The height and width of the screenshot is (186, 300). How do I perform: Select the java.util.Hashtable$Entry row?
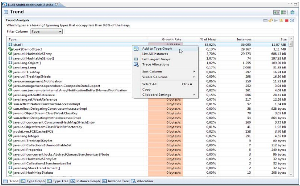click(x=148, y=54)
